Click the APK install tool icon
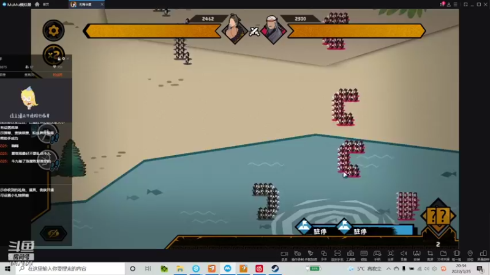Viewport: 490px width, 275px height. 417,255
